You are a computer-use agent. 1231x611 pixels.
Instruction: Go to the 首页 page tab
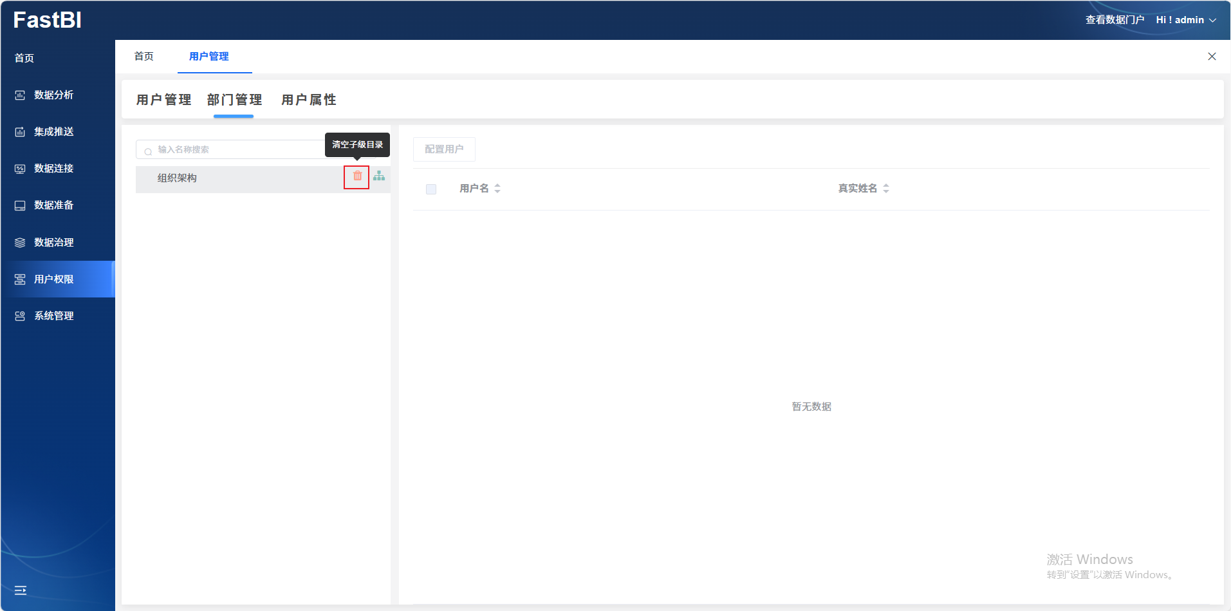[144, 57]
